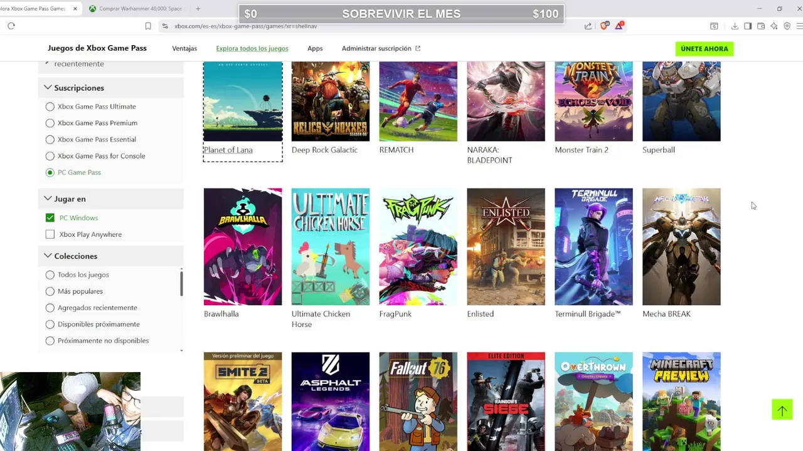Click the bookmark icon beside the address bar
Image resolution: width=803 pixels, height=451 pixels.
point(148,26)
